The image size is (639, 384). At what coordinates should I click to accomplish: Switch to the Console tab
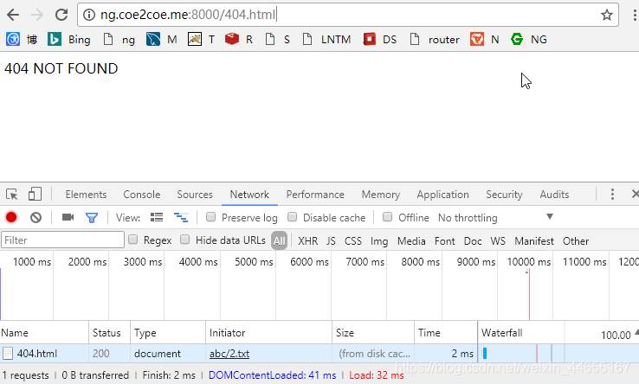coord(142,195)
